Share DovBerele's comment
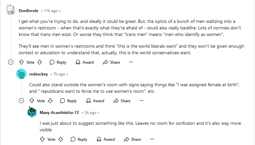Screen dimensions: 255x145 (111, 62)
